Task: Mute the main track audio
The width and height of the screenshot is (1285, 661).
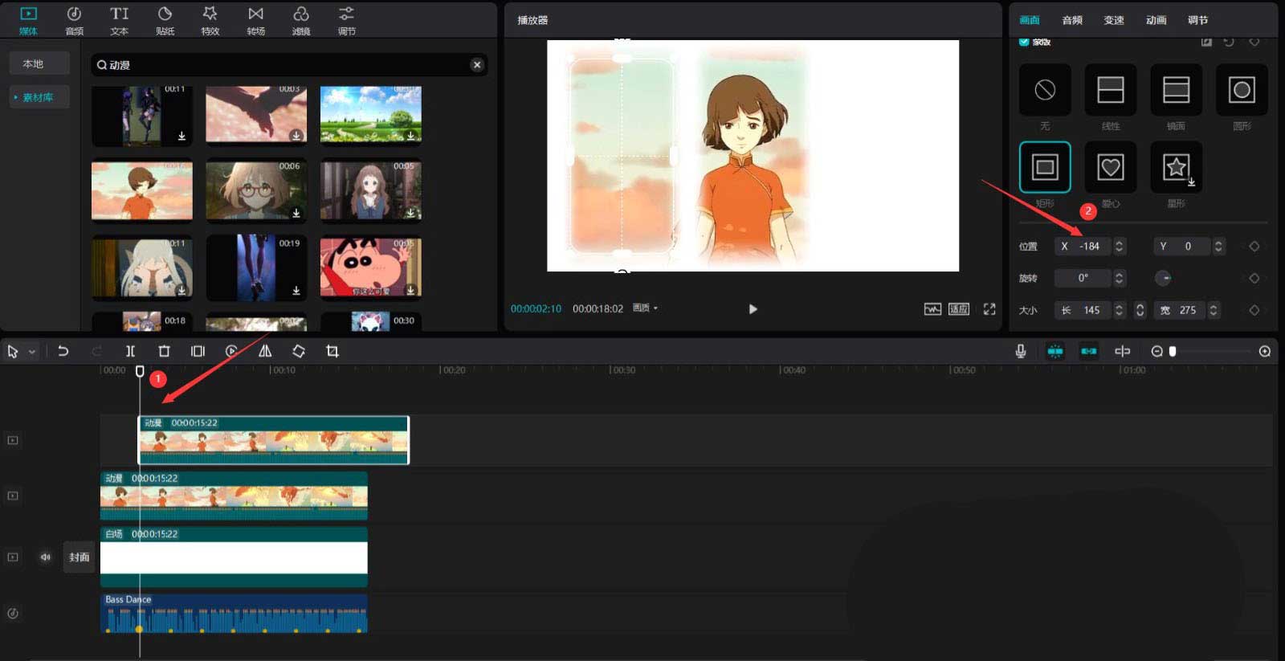Action: [45, 557]
